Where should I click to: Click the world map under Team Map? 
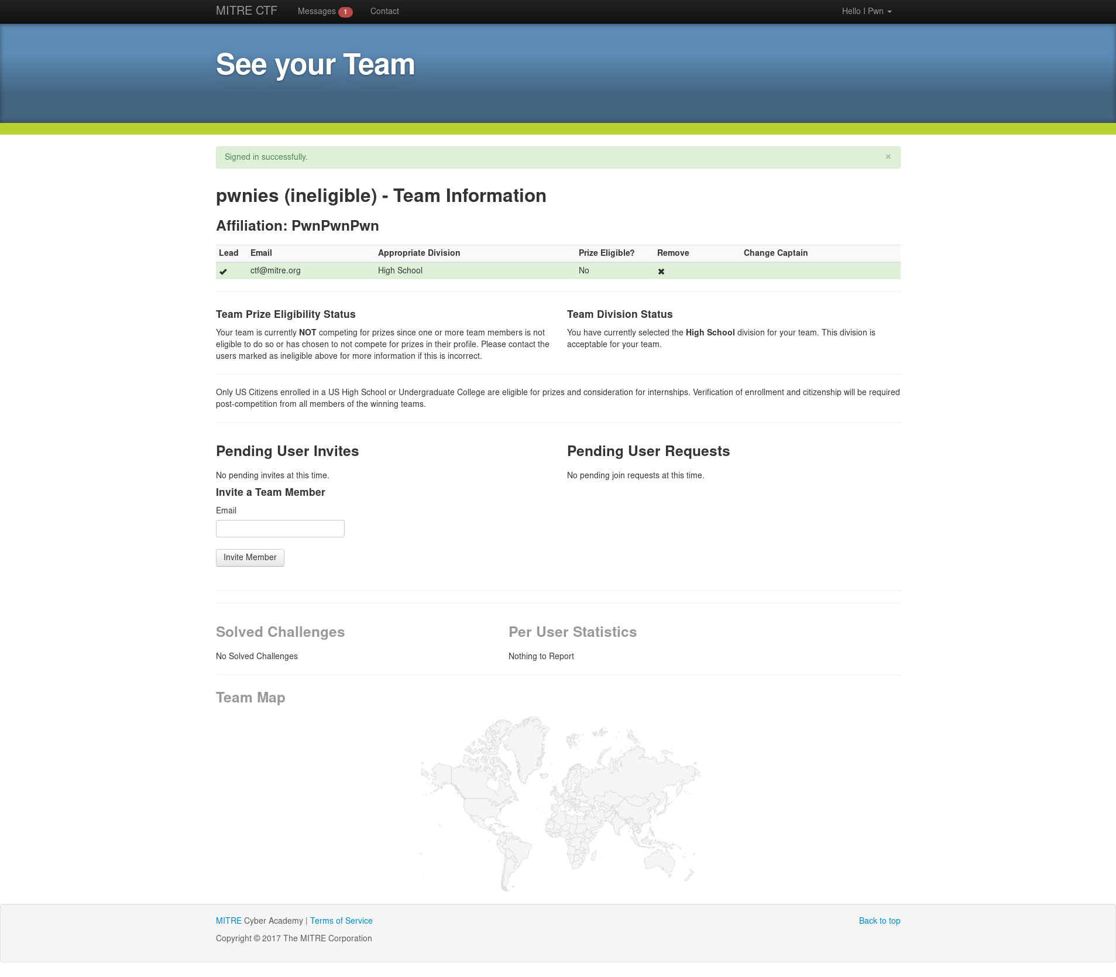(x=560, y=803)
